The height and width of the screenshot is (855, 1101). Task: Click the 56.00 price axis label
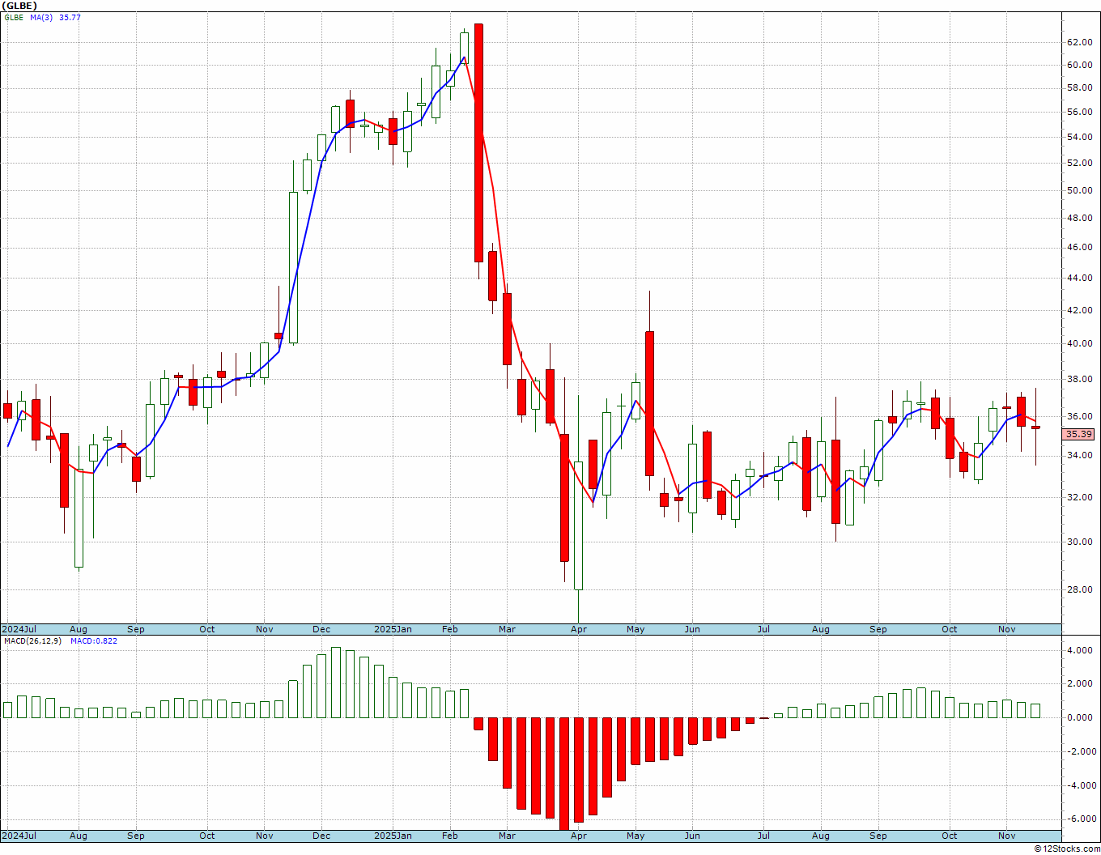pos(1079,113)
